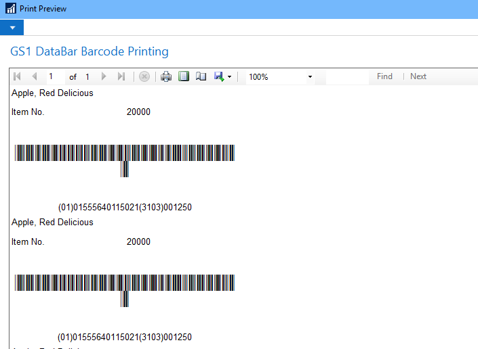
Task: Jump to the last page of the report
Action: pos(121,76)
